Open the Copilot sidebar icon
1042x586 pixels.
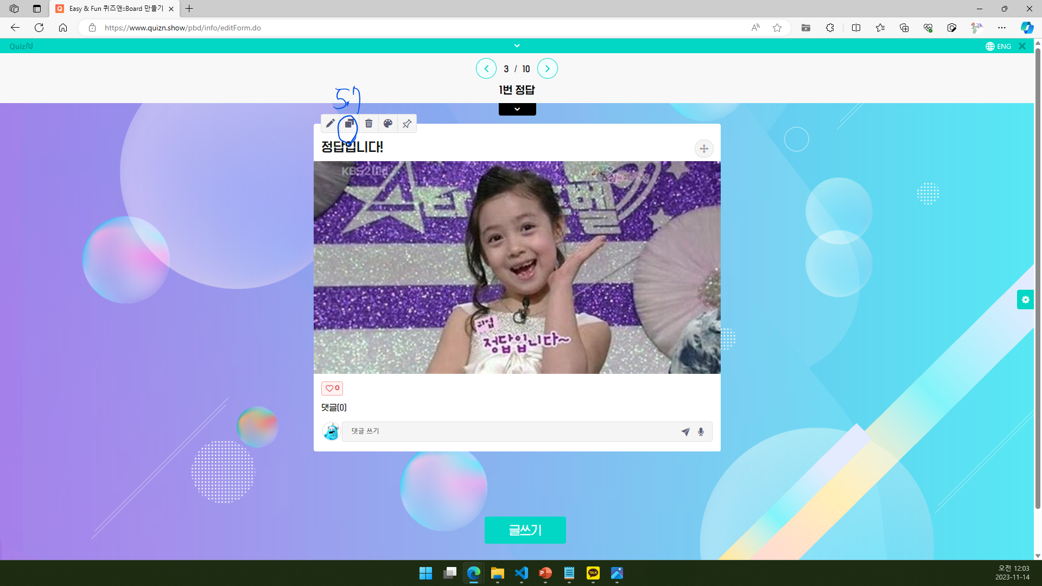1027,28
